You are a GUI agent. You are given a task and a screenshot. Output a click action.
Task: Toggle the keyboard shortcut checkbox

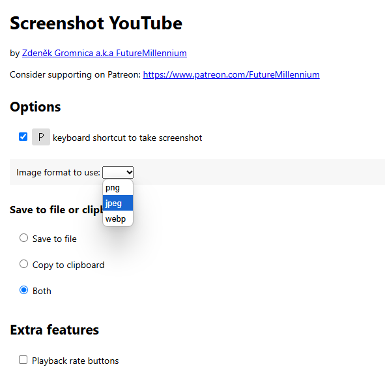click(23, 136)
